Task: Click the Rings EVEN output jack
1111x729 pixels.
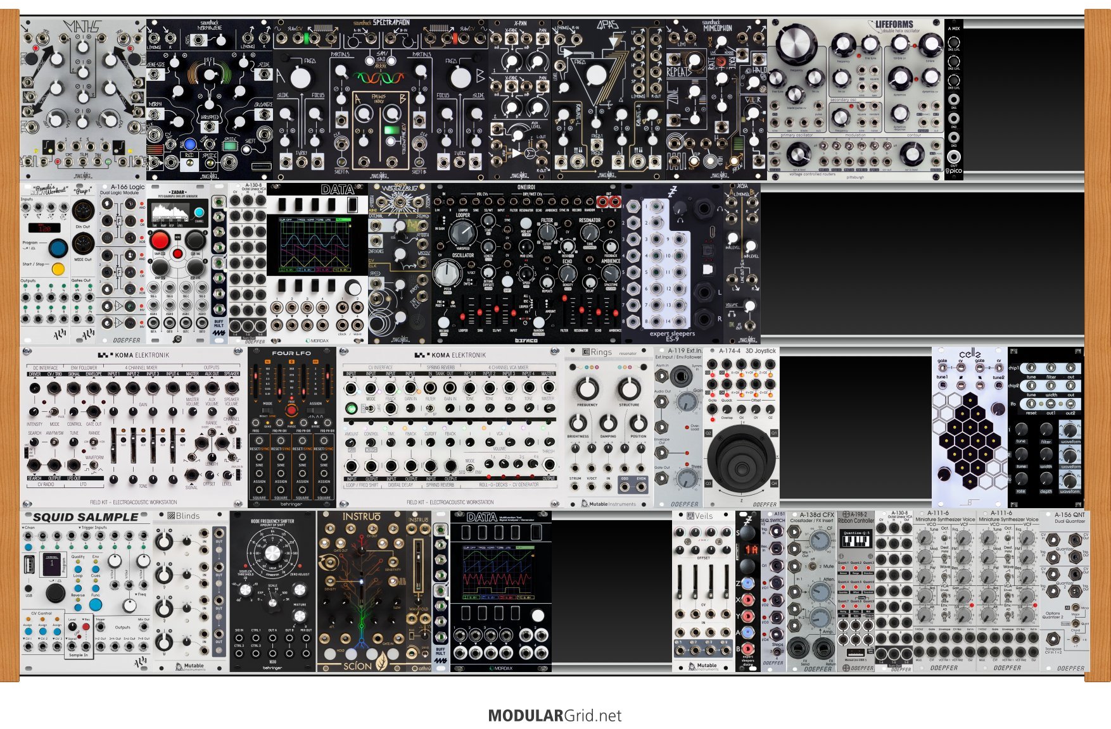Action: [641, 487]
